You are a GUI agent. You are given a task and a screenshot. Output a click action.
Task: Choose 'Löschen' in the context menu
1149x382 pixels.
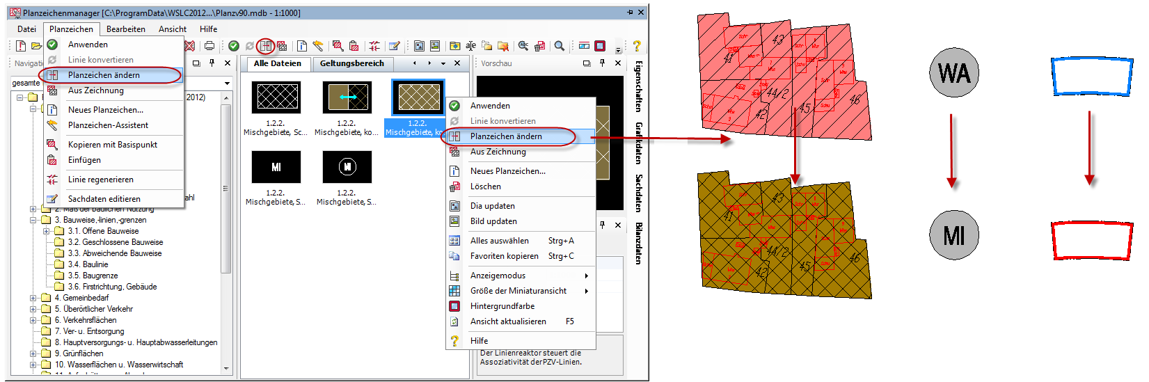485,186
